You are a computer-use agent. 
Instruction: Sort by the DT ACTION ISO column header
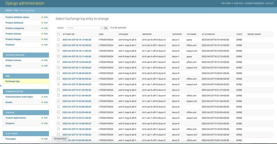208,34
